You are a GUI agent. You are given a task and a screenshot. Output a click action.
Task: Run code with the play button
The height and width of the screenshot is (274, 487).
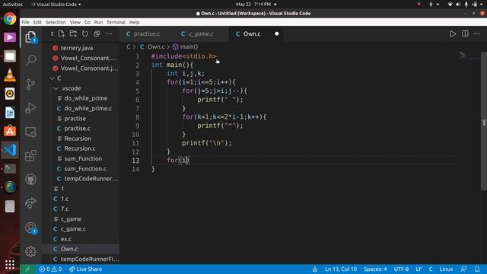tap(453, 33)
